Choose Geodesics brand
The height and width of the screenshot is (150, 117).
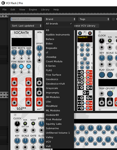click(x=59, y=79)
